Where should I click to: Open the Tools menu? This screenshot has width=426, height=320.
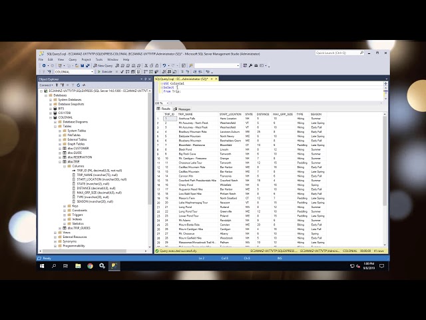[99, 59]
